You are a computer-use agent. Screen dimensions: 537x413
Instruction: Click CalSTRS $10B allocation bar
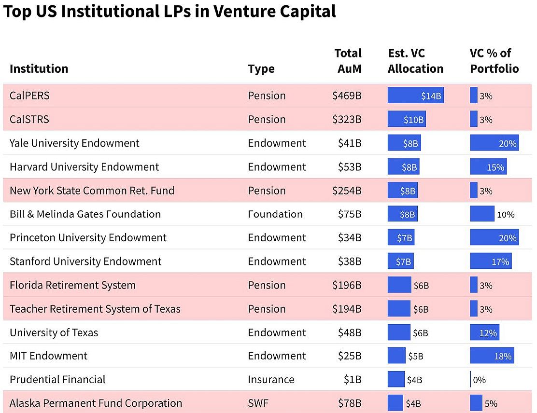pos(407,119)
